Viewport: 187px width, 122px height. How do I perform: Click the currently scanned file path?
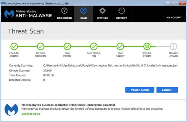click(x=111, y=66)
